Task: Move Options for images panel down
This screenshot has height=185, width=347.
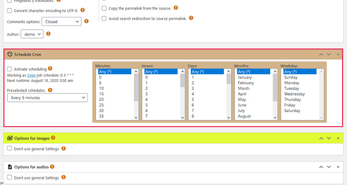Action: [329, 138]
